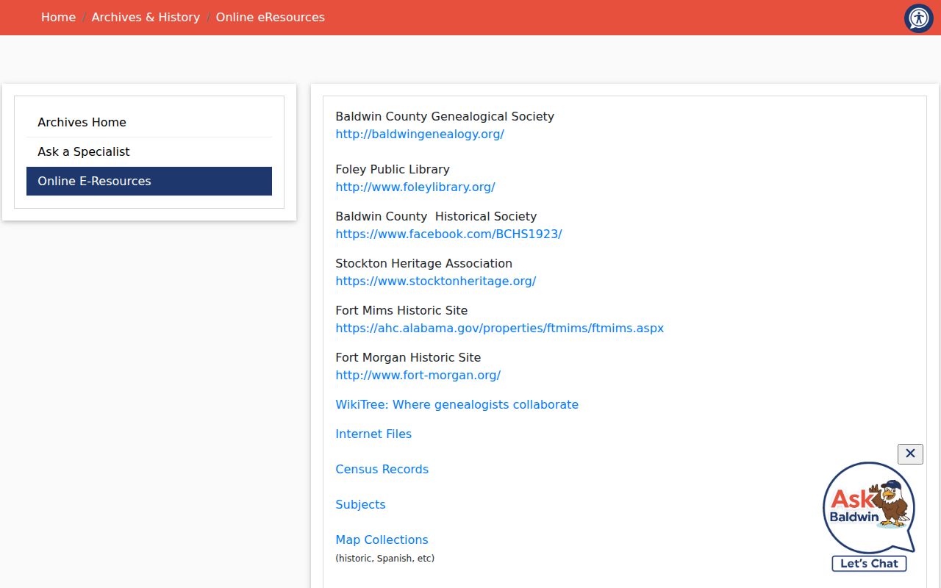Open the Subjects link
This screenshot has width=941, height=588.
pyautogui.click(x=360, y=504)
